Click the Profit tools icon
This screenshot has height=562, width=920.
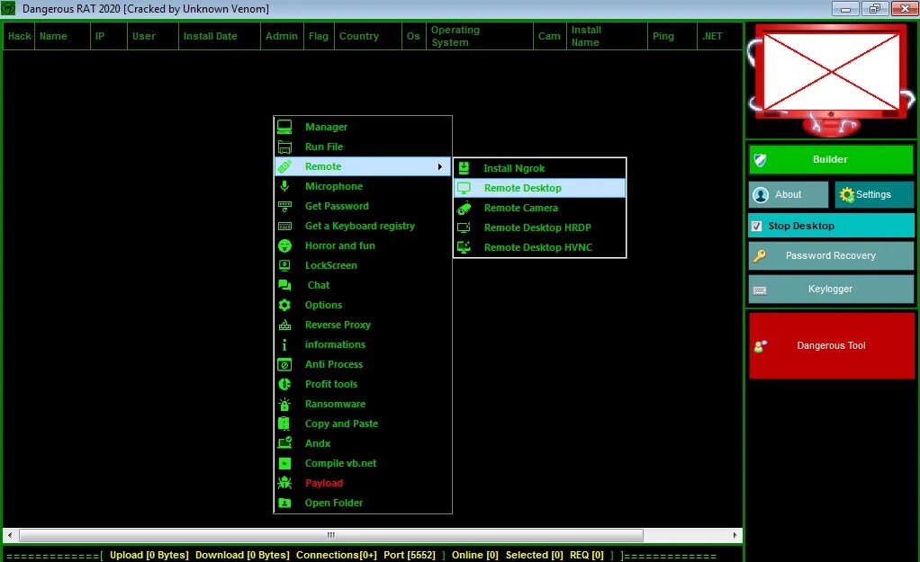pyautogui.click(x=284, y=384)
